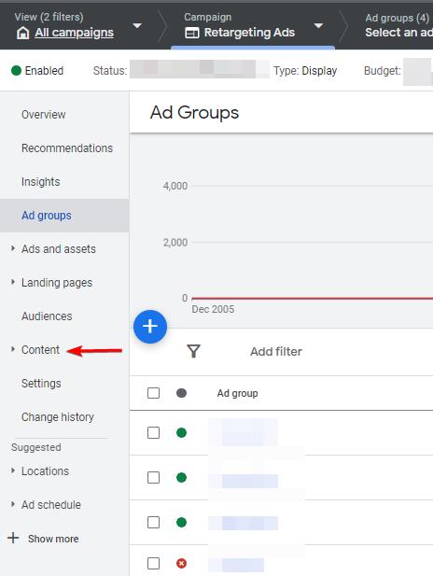The height and width of the screenshot is (576, 433).
Task: Click the 2,000 chart axis label
Action: (175, 243)
